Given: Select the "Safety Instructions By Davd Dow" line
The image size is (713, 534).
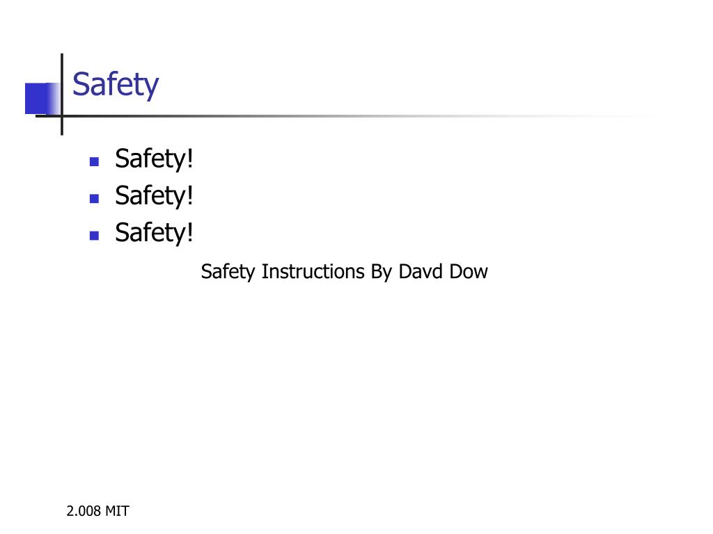Looking at the screenshot, I should click(344, 272).
